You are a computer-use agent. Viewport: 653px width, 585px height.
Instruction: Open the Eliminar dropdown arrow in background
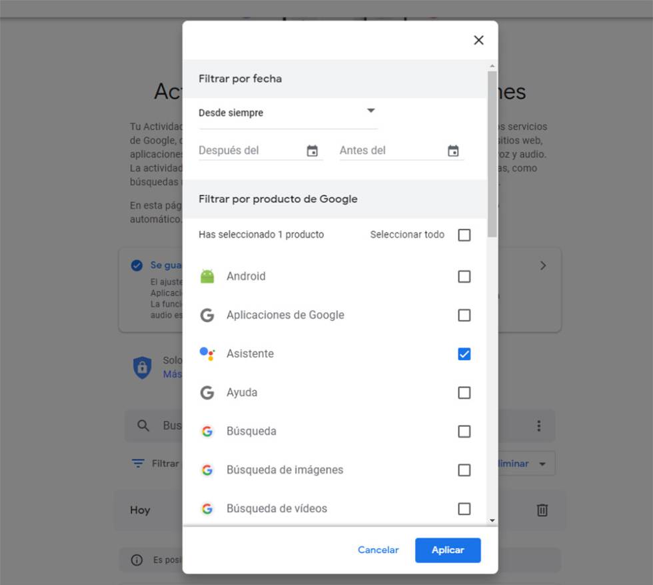542,464
